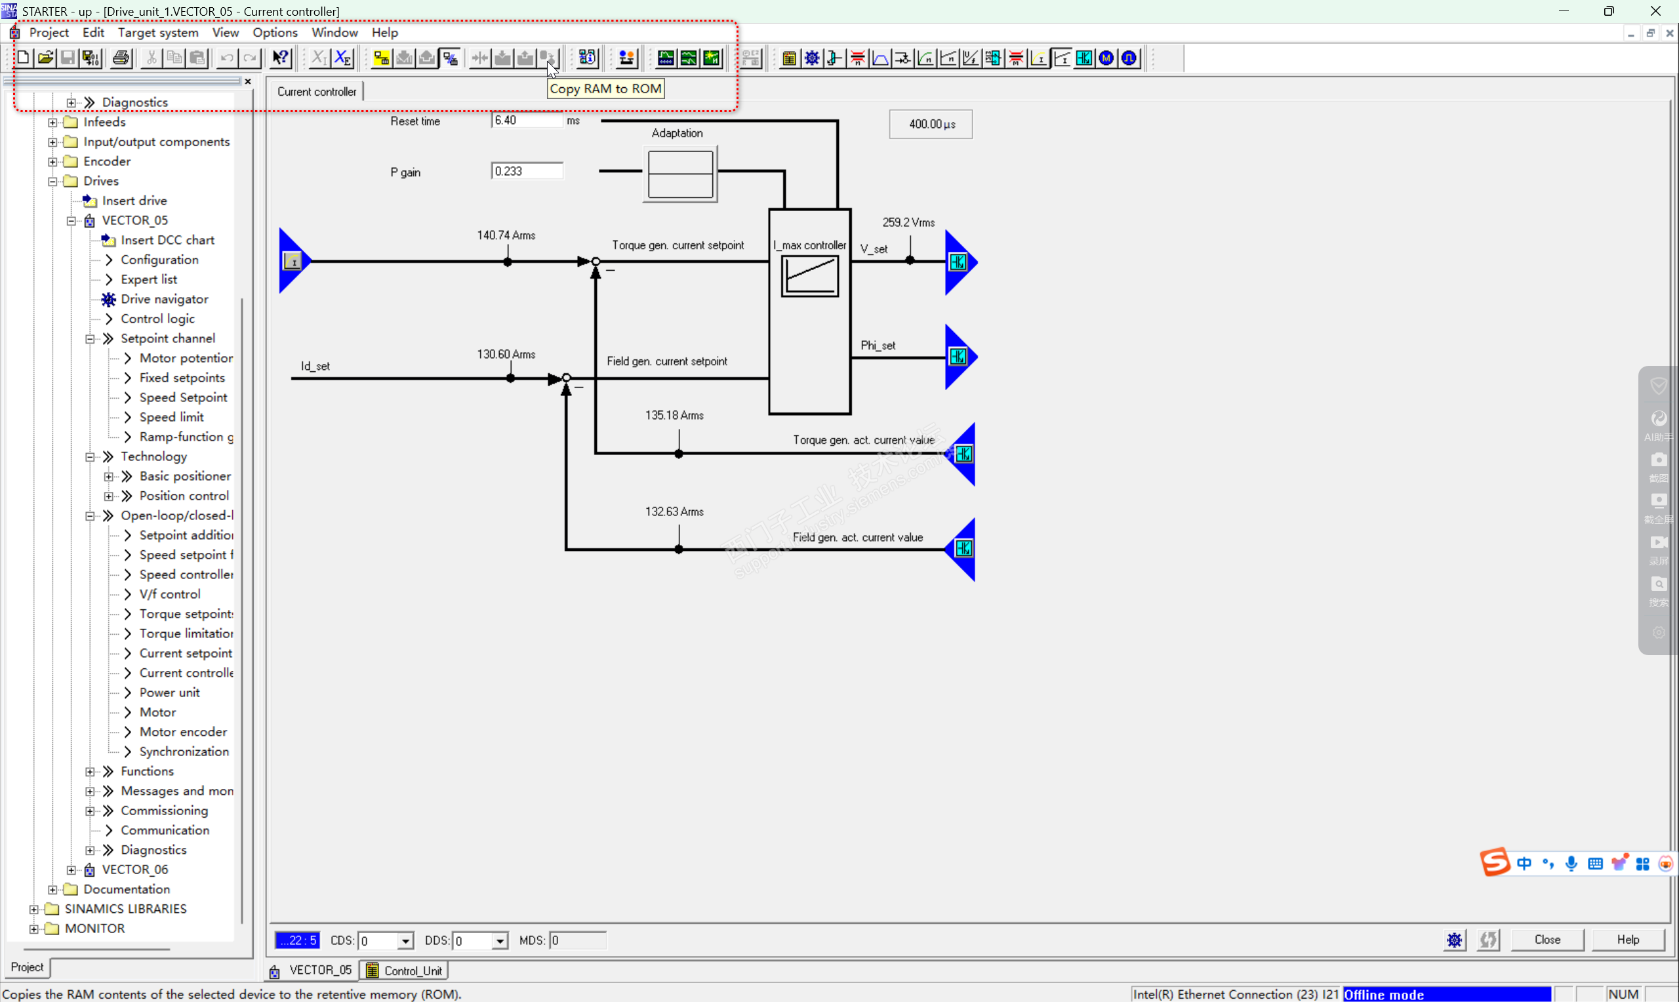Click the blue Motor 'M' toolbar icon
The image size is (1679, 1002).
tap(1106, 58)
